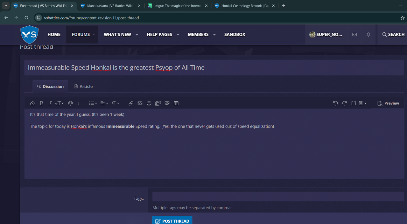Click the browser Back arrow

6,18
